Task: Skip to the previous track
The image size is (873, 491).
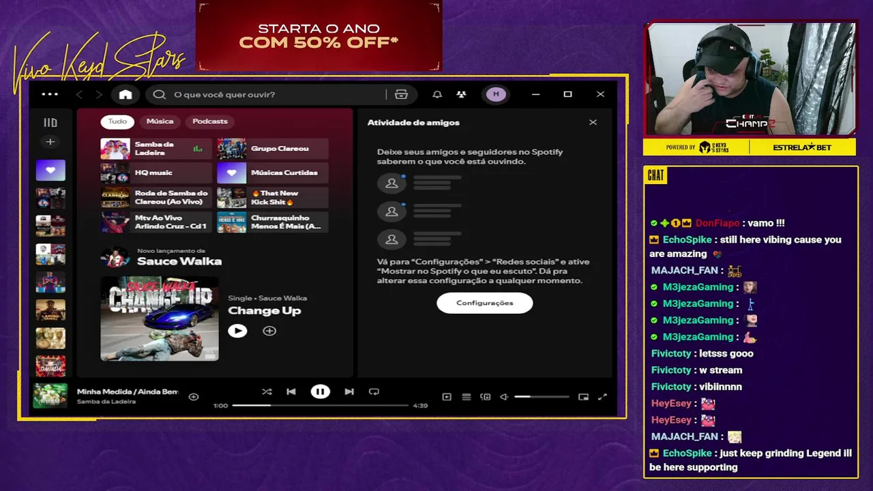Action: (x=291, y=392)
